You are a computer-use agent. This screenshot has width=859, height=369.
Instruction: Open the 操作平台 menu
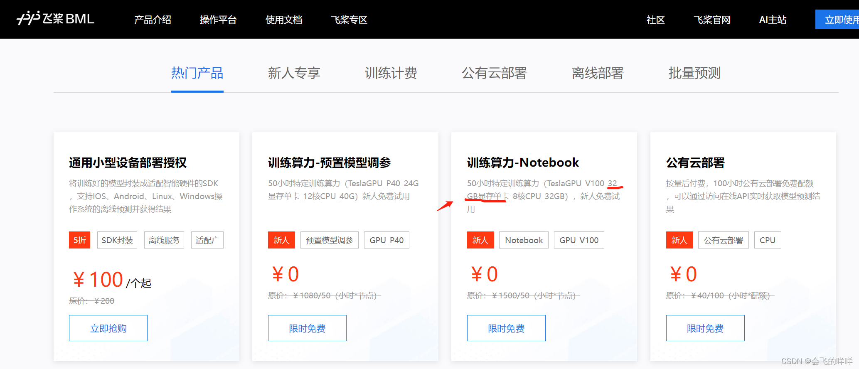pyautogui.click(x=218, y=20)
